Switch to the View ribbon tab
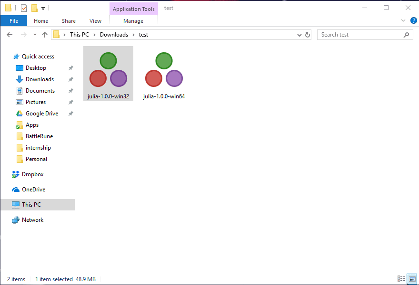 click(x=95, y=21)
